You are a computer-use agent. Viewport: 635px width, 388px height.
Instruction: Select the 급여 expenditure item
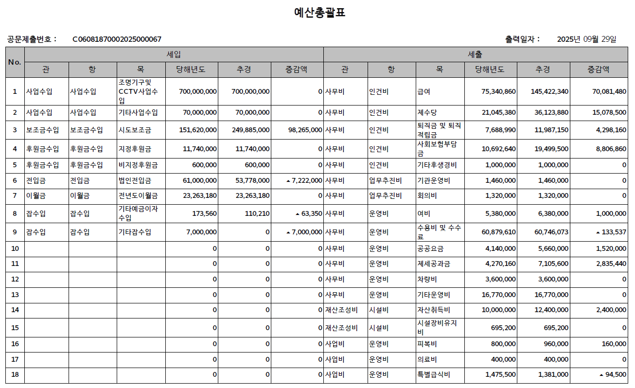(x=424, y=91)
